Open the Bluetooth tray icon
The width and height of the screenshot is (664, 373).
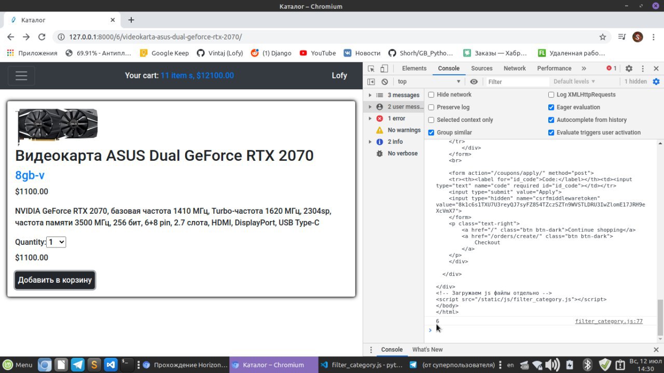coord(587,365)
